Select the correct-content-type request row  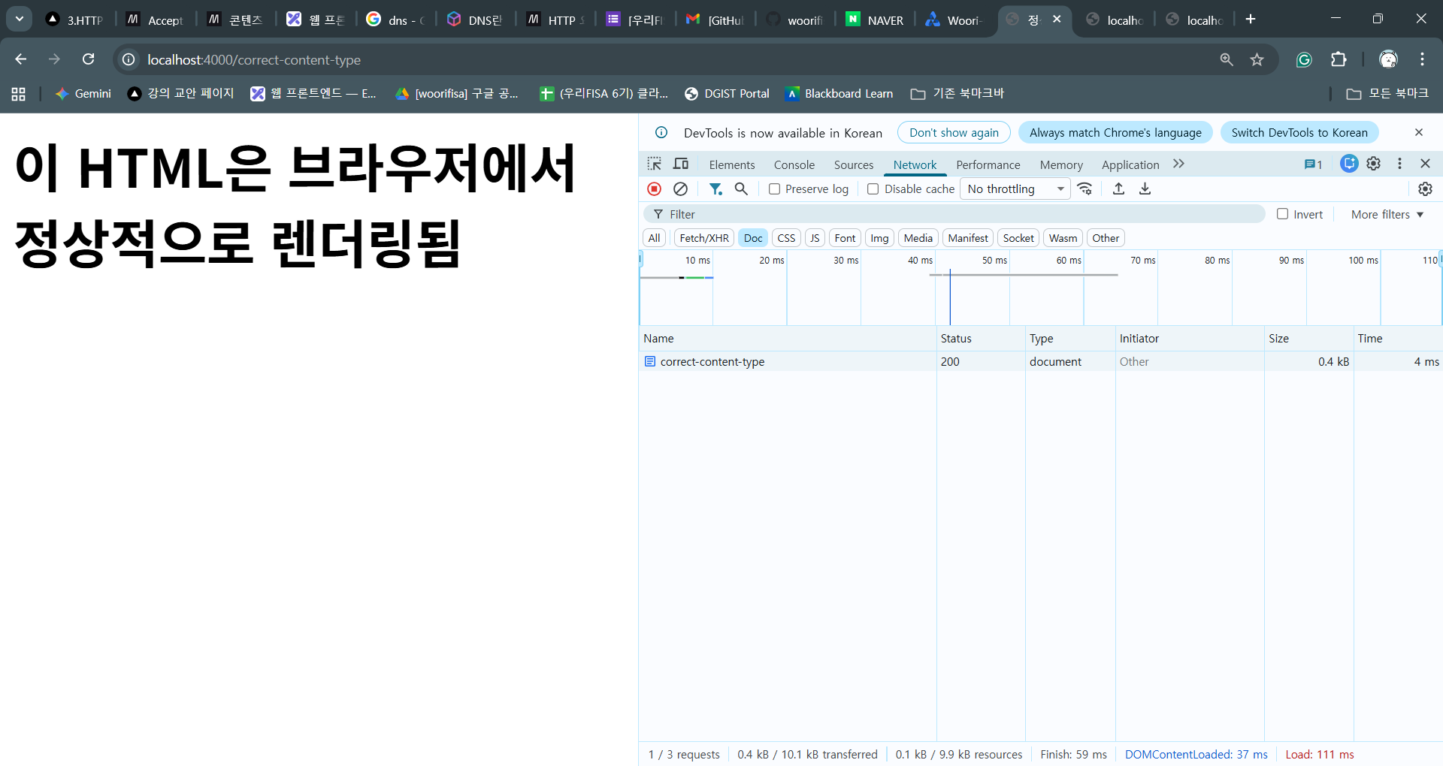pos(1040,361)
